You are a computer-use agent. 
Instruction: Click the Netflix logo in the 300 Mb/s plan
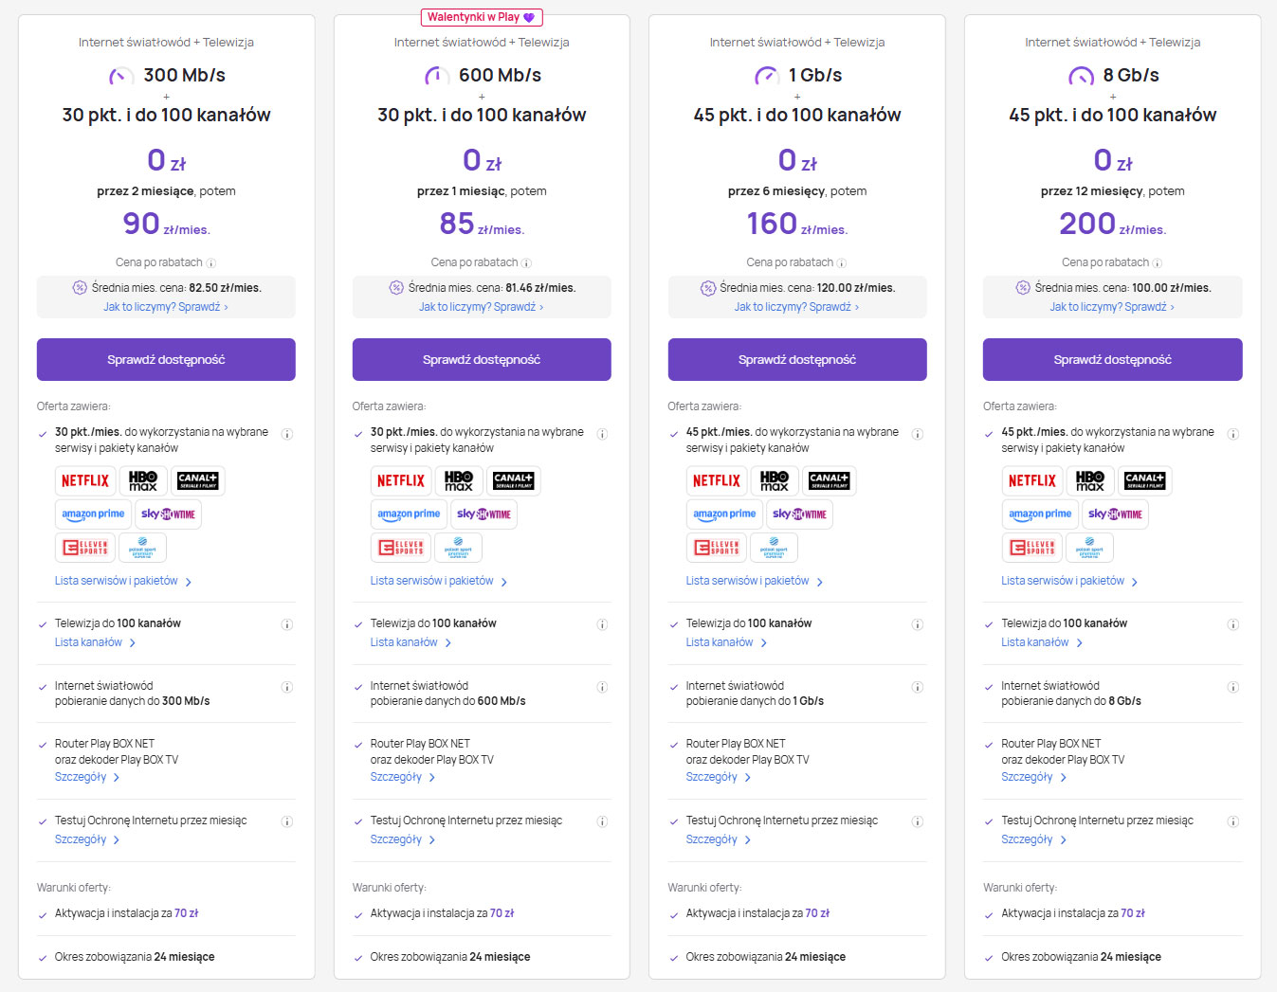click(85, 480)
